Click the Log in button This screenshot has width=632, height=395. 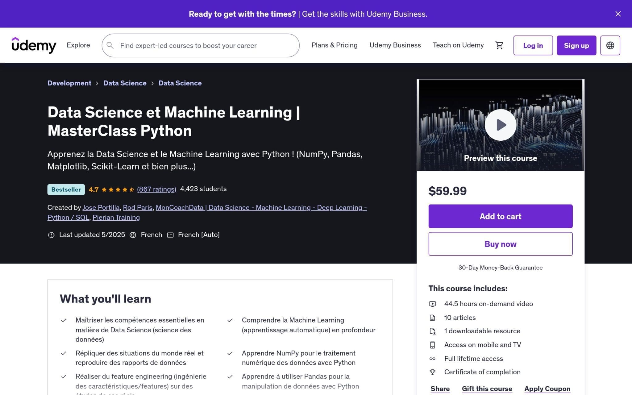click(533, 45)
